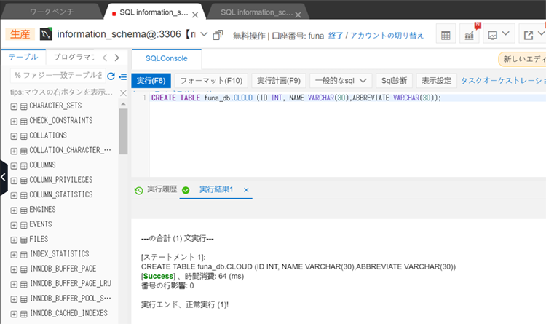This screenshot has width=546, height=324.
Task: Select the FILES table row
Action: pos(39,239)
